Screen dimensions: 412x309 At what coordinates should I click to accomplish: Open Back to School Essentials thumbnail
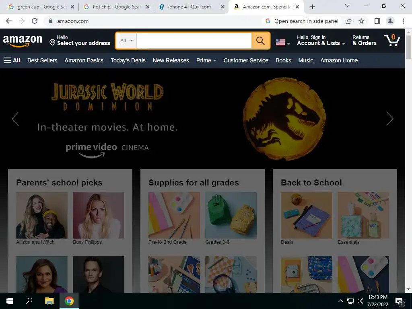click(x=363, y=215)
